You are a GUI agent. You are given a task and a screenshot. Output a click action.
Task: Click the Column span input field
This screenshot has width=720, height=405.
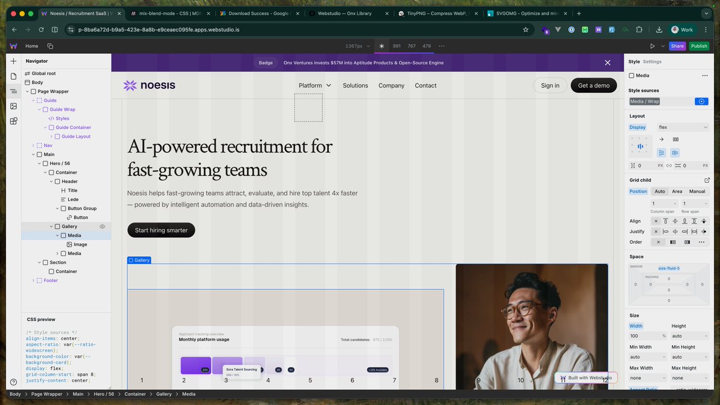click(x=665, y=203)
